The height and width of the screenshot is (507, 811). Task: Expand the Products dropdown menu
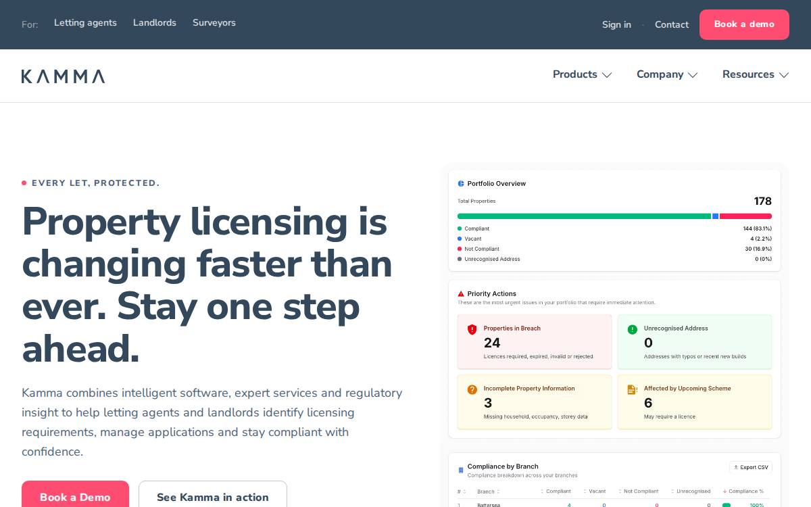[582, 74]
